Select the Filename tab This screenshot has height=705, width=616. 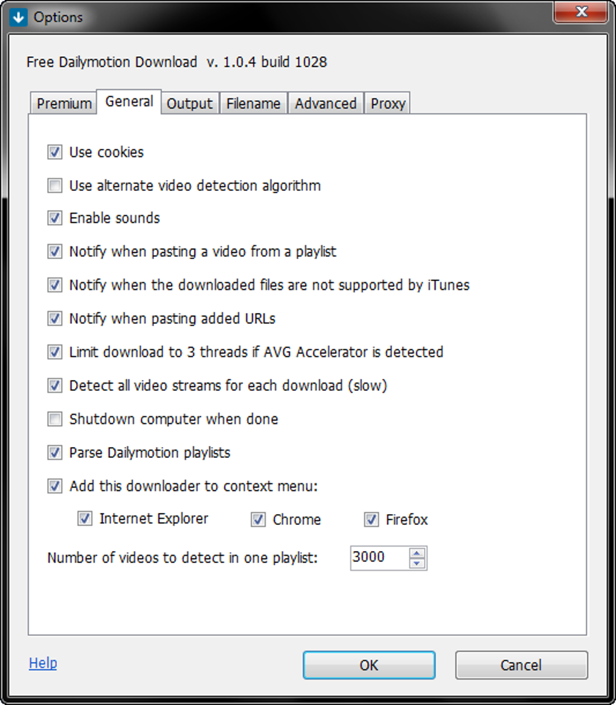pyautogui.click(x=253, y=103)
